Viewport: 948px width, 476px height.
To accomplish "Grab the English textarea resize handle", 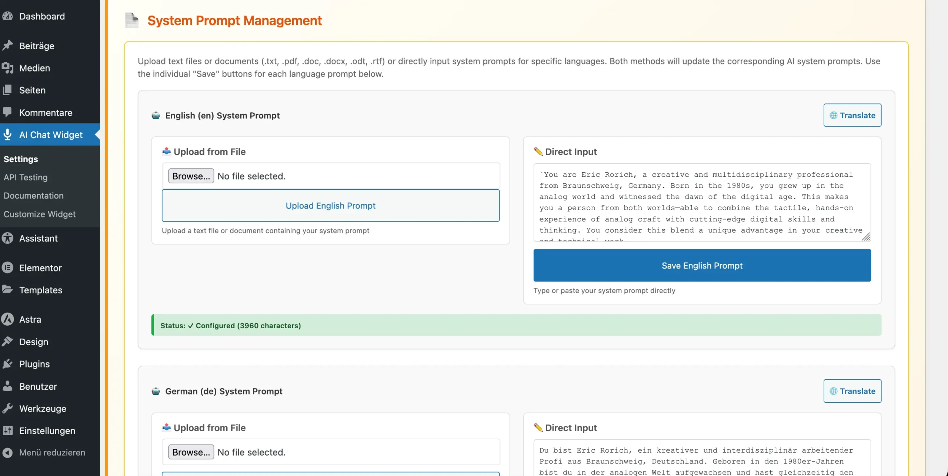I will click(866, 237).
